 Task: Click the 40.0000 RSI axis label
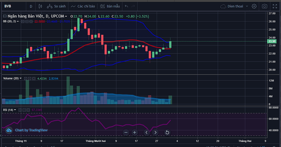tap(274, 130)
